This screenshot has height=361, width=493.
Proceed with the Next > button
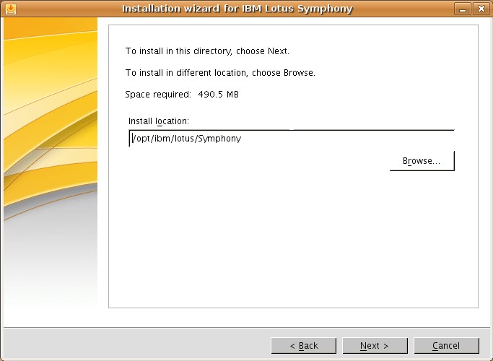[x=375, y=346]
